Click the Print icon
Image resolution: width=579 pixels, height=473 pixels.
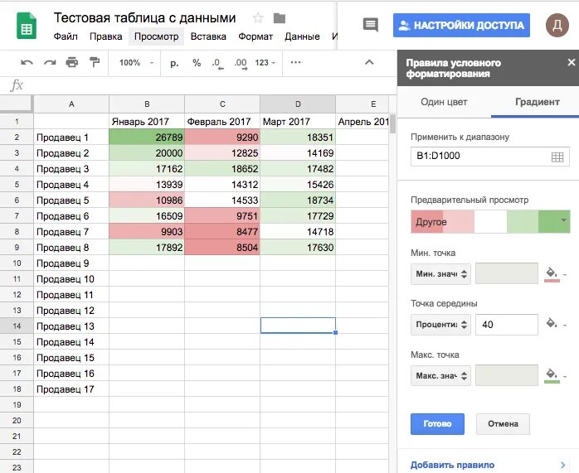72,62
